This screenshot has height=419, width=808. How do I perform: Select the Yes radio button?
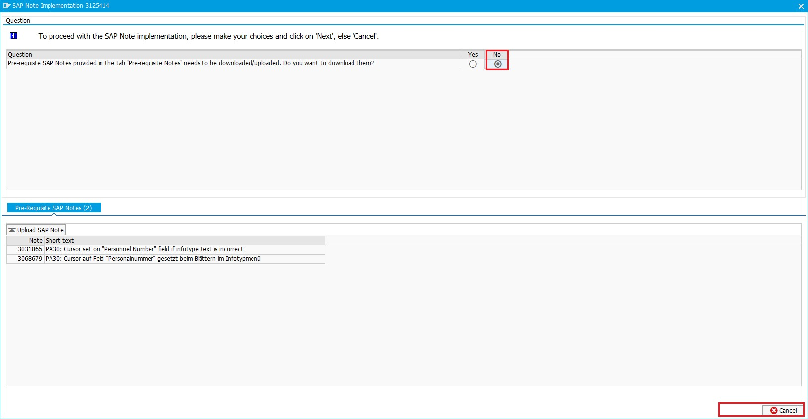[473, 64]
